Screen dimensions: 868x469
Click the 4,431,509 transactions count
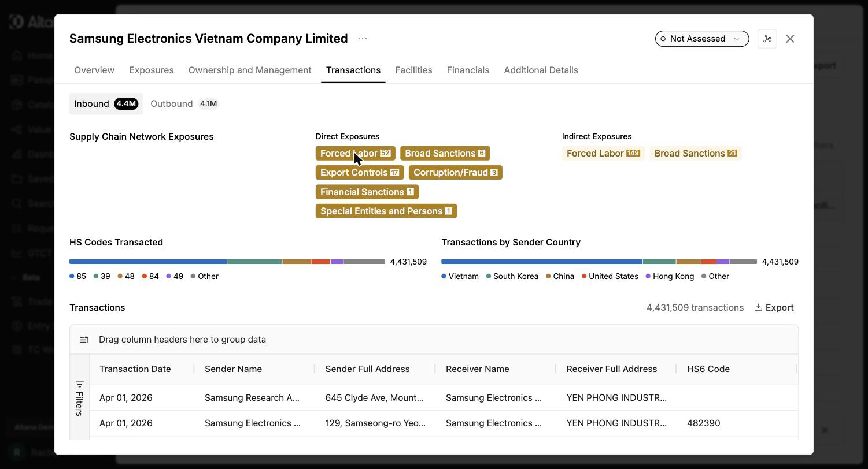695,307
